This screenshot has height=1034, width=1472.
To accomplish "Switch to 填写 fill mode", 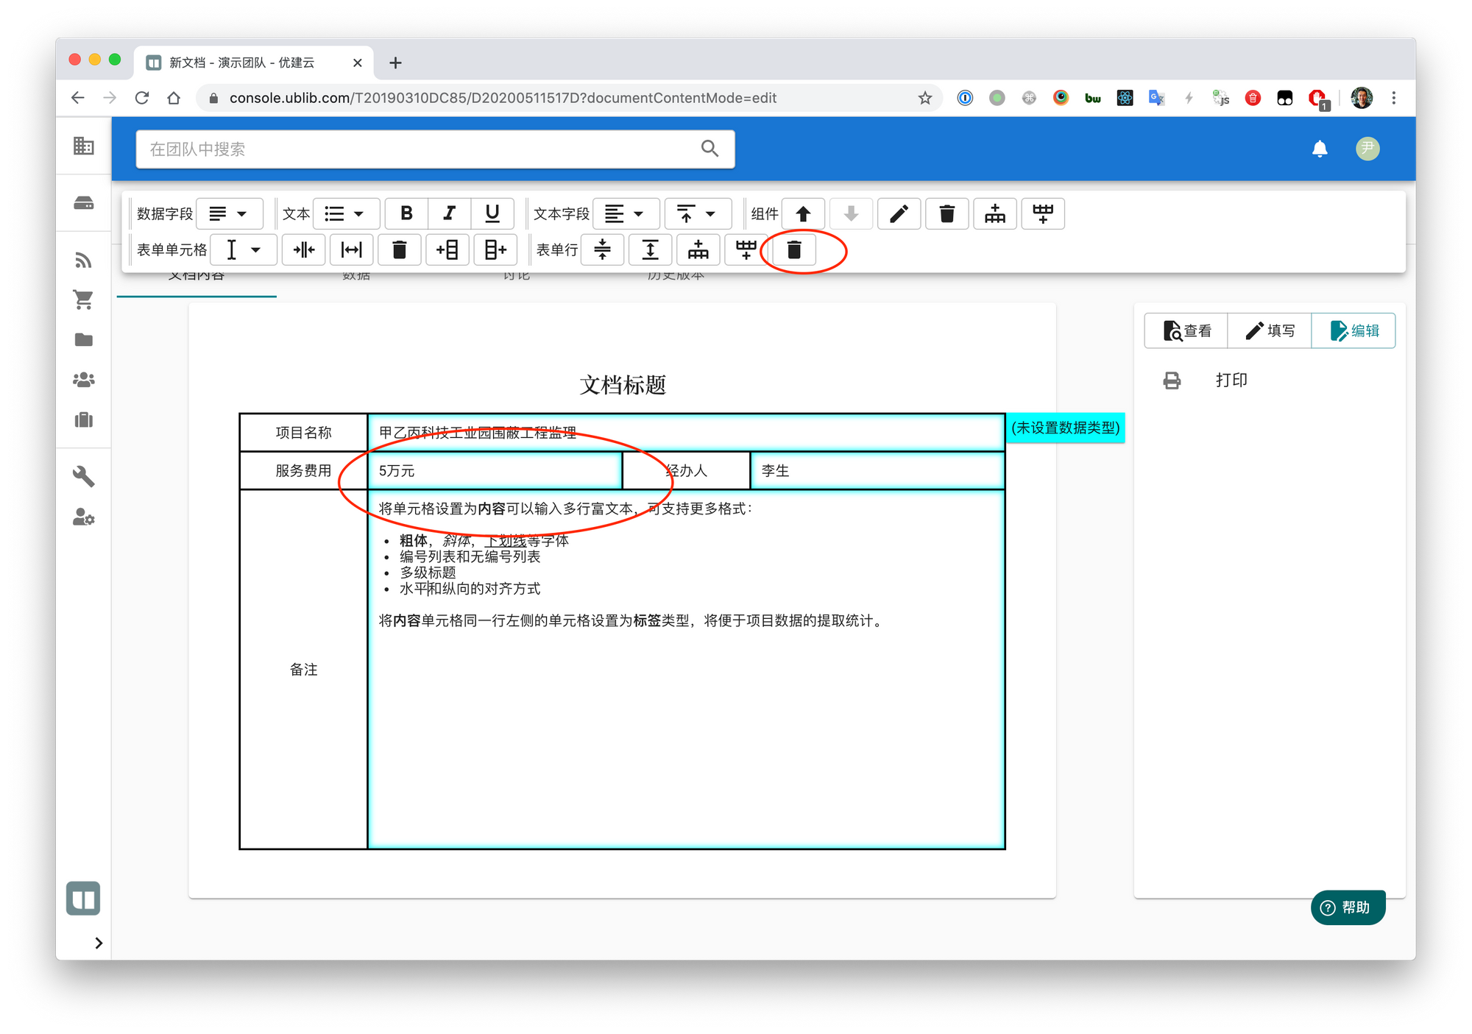I will (x=1270, y=330).
